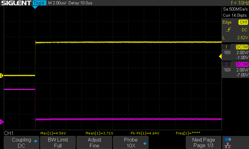Screen dimensions: 249x149
Task: Click the yellow channel 1 ground marker
Action: [2, 75]
